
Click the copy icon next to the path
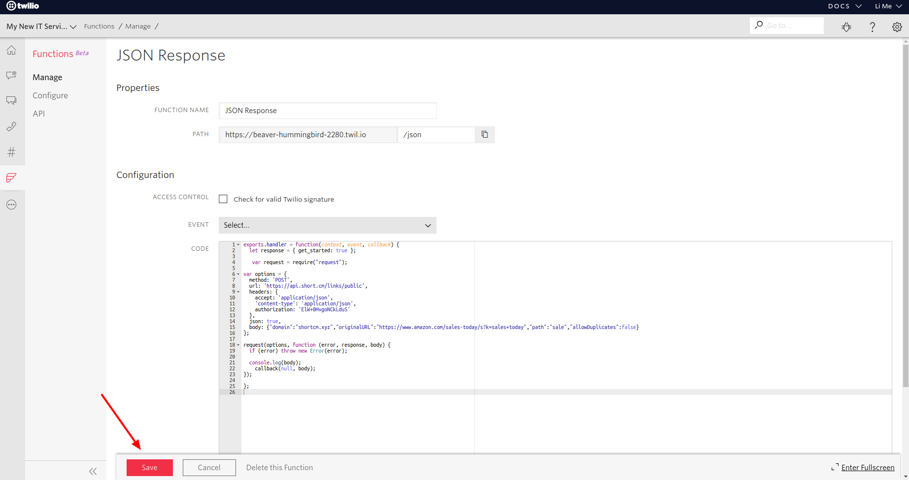484,134
